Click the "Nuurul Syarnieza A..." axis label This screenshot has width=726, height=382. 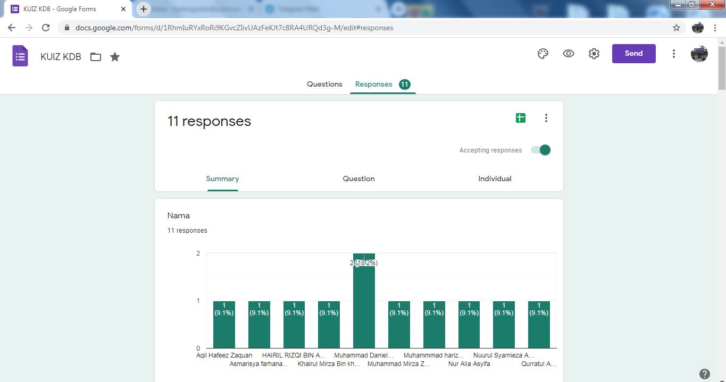(504, 355)
